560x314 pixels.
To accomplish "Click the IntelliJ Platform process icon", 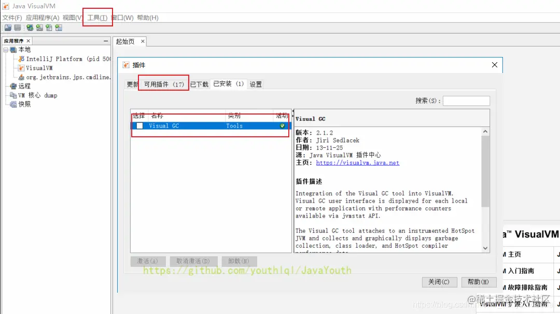I will pos(21,59).
